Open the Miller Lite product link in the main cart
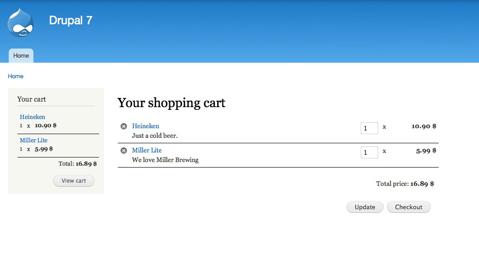 147,150
